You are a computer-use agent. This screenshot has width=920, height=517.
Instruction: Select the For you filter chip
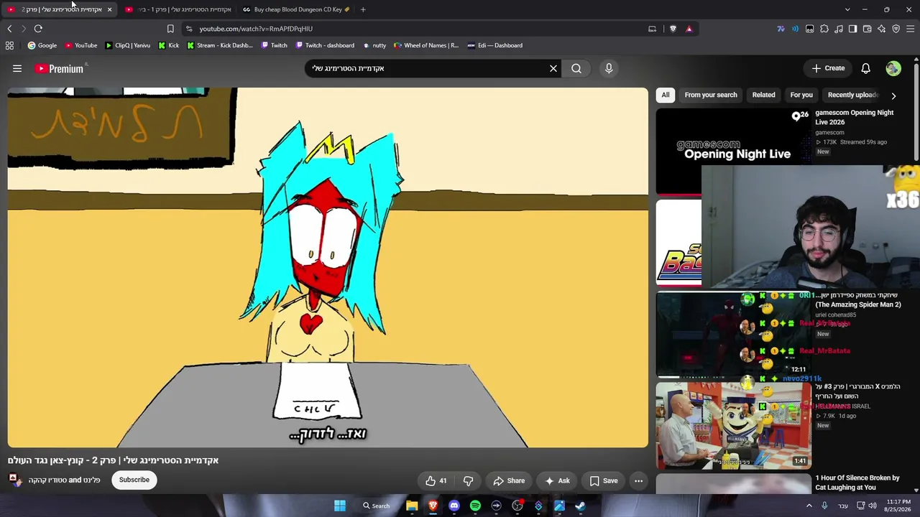(801, 95)
